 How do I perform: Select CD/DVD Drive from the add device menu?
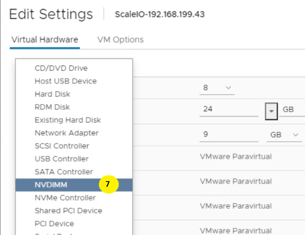[60, 68]
